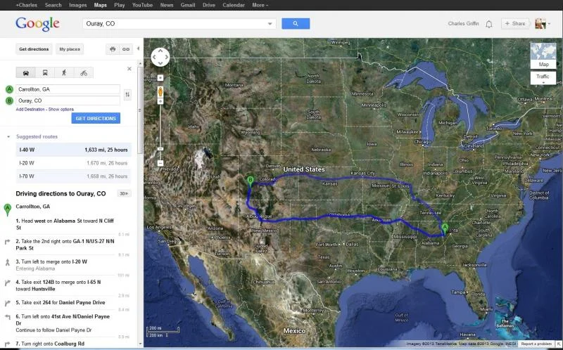Image resolution: width=563 pixels, height=350 pixels.
Task: Select the bicycling directions icon
Action: pyautogui.click(x=84, y=73)
